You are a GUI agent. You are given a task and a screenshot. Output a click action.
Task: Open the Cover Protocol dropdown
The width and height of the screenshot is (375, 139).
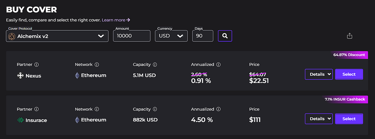coord(57,36)
